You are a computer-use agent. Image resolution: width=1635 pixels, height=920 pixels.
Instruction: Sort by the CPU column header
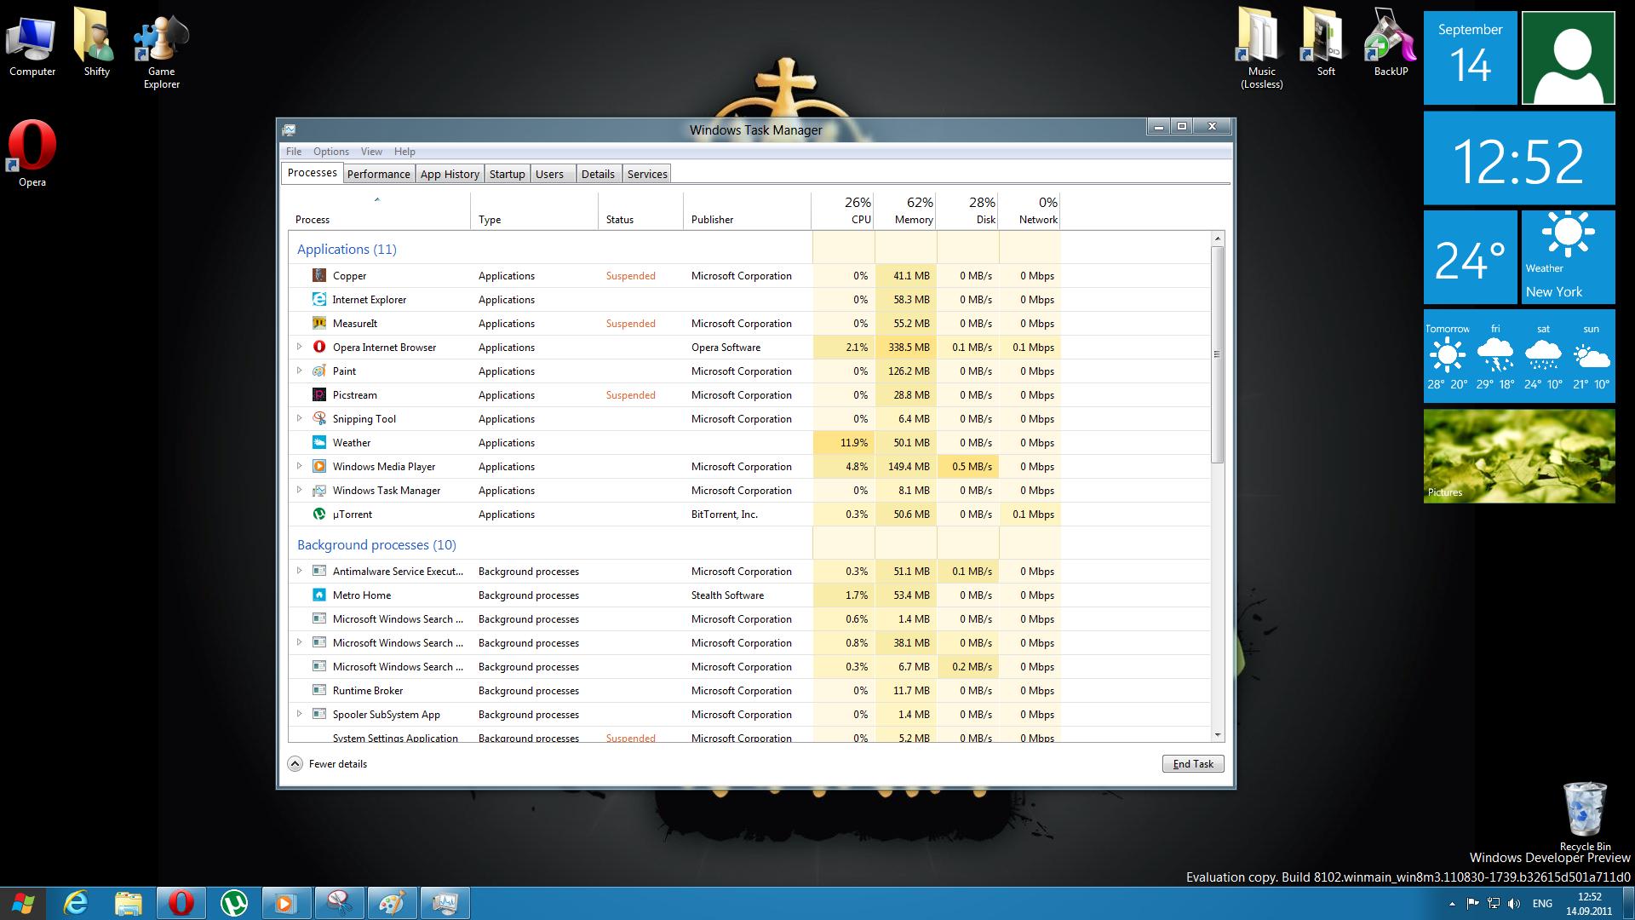pyautogui.click(x=843, y=210)
